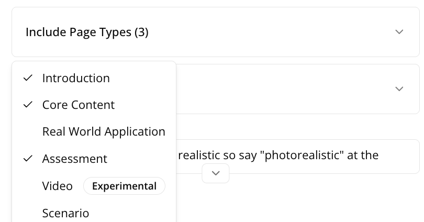Screen dimensions: 424x222
Task: Select Video from the page types list
Action: [x=58, y=186]
